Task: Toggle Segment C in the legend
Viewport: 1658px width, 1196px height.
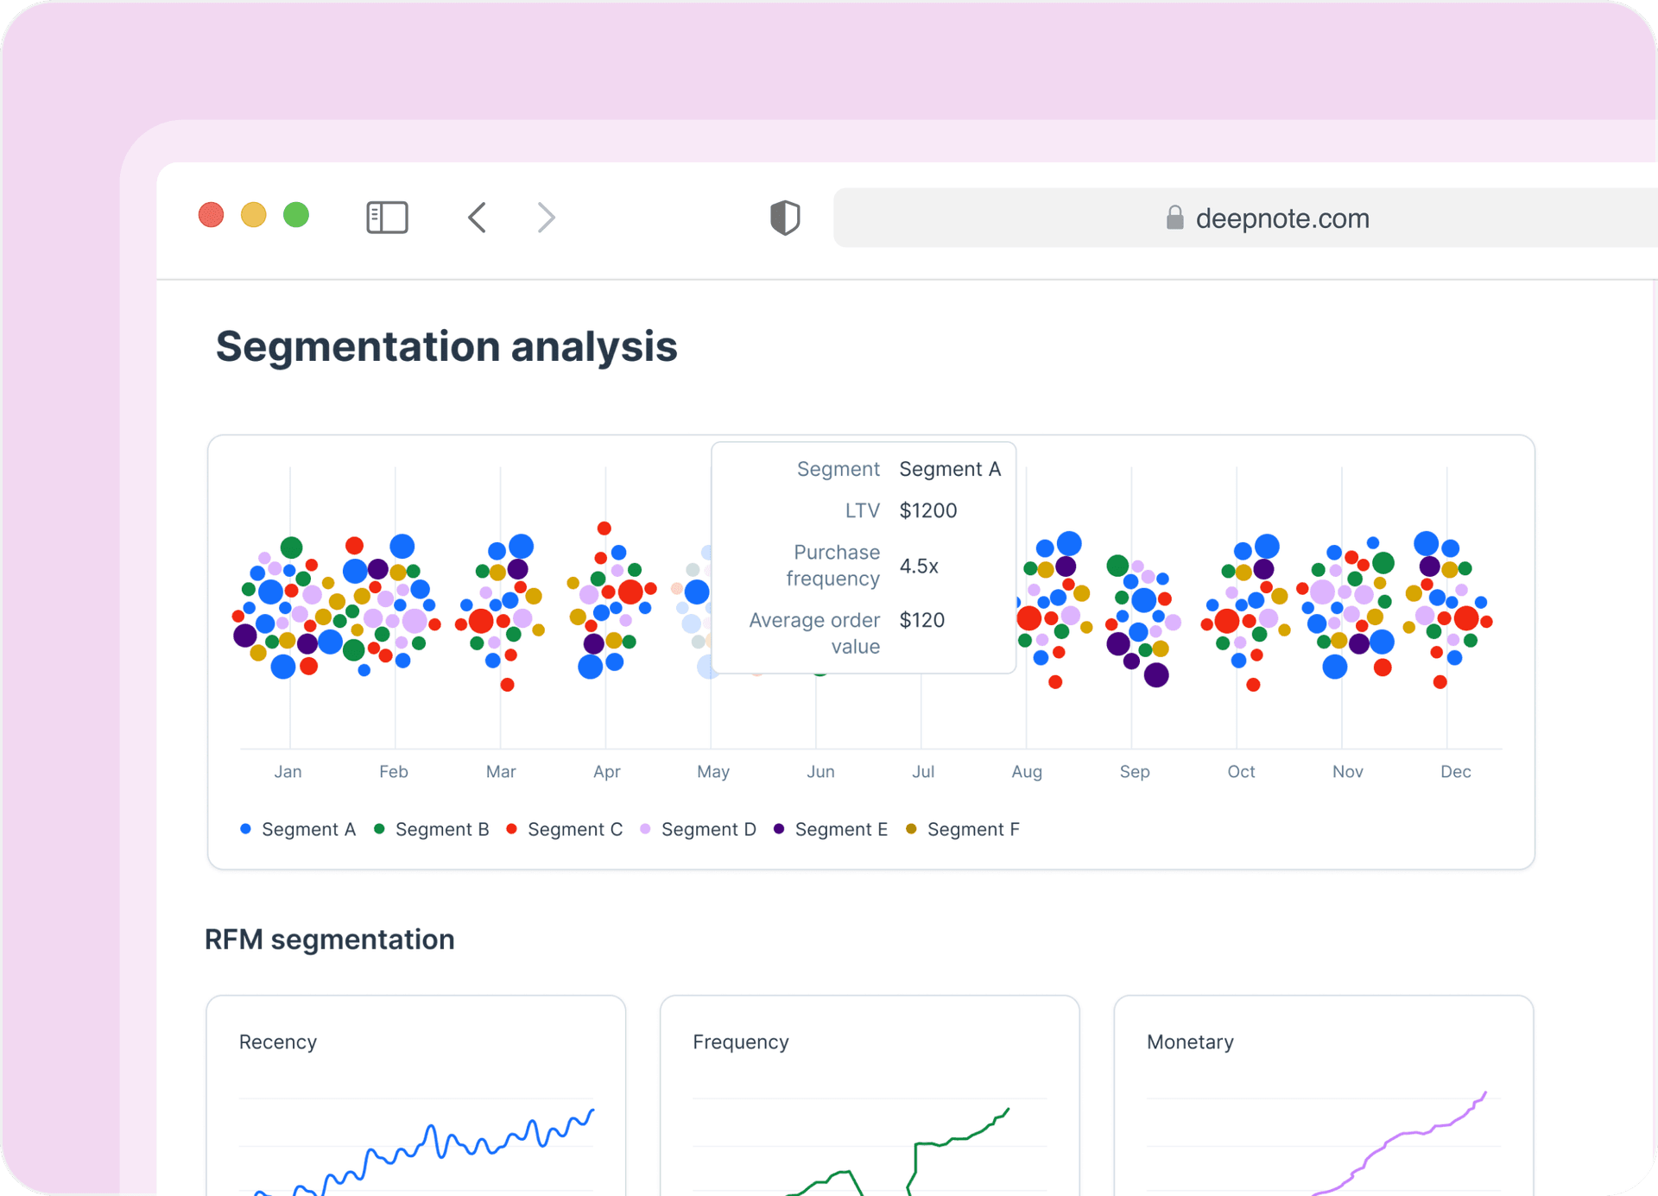Action: point(566,829)
